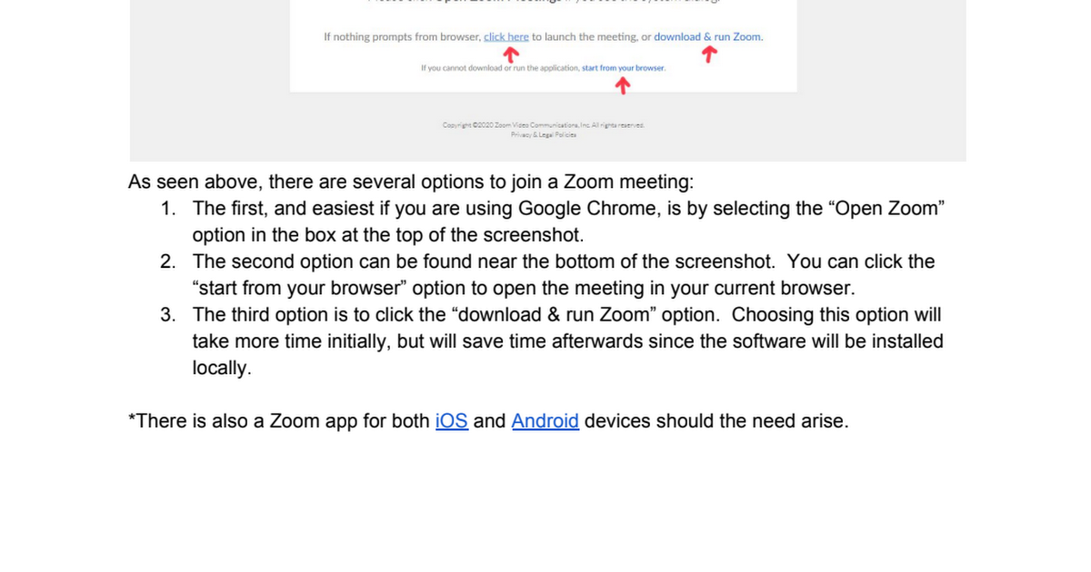Click the "There is also a Zoom app" note
Image resolution: width=1091 pixels, height=572 pixels.
coord(488,421)
